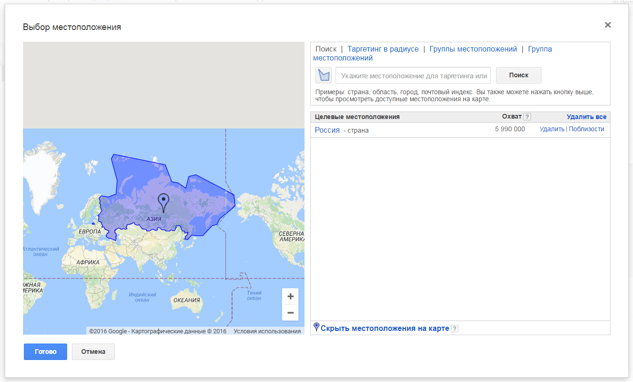Image resolution: width=633 pixels, height=382 pixels.
Task: Close the location selection dialog with X
Action: click(x=608, y=25)
